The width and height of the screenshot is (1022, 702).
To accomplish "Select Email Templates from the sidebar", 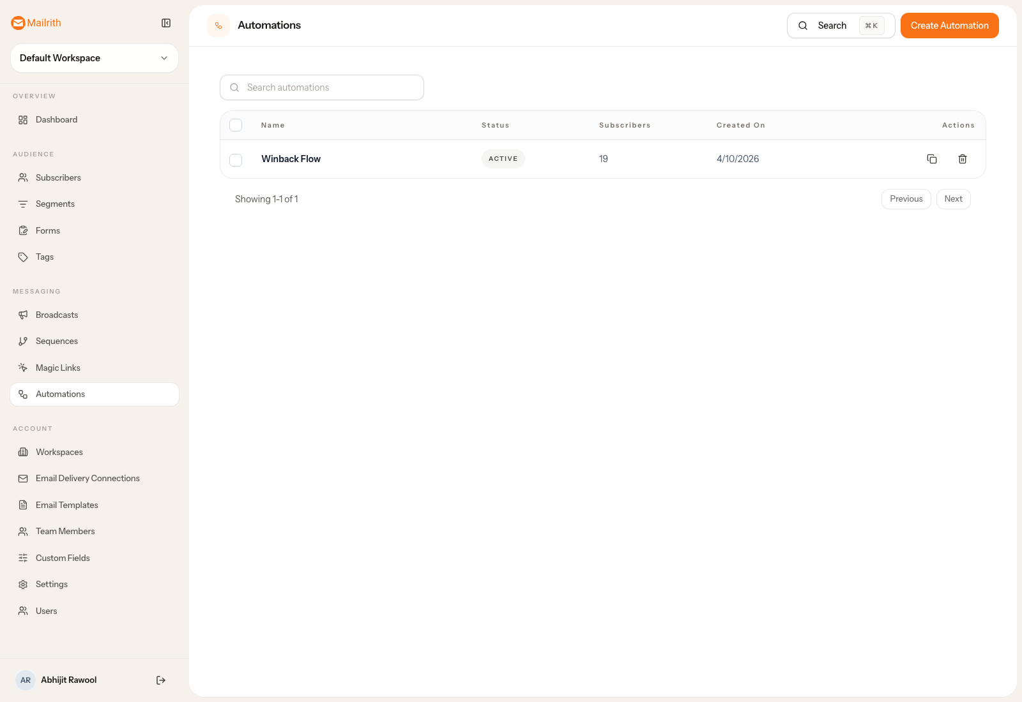I will coord(66,505).
